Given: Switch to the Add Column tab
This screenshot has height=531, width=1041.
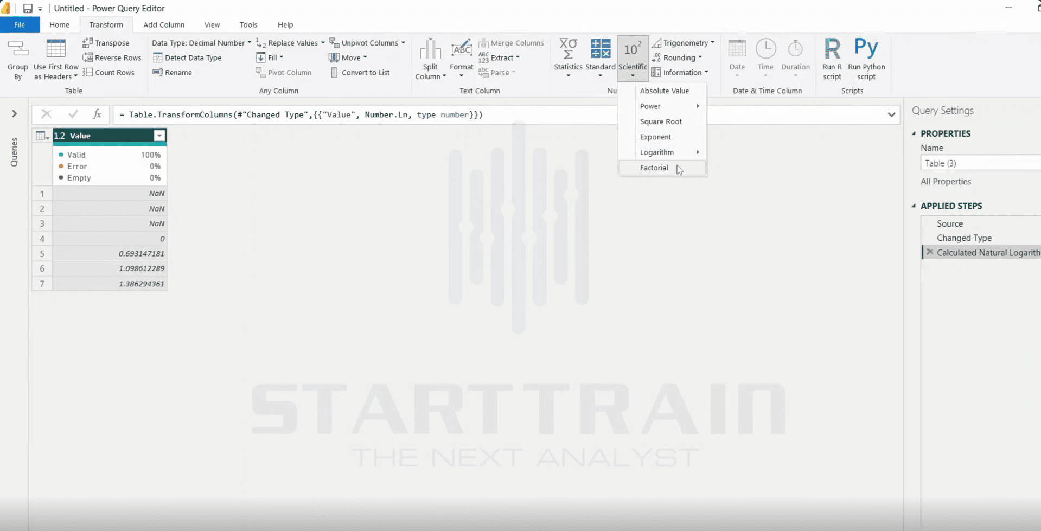Looking at the screenshot, I should pyautogui.click(x=164, y=24).
